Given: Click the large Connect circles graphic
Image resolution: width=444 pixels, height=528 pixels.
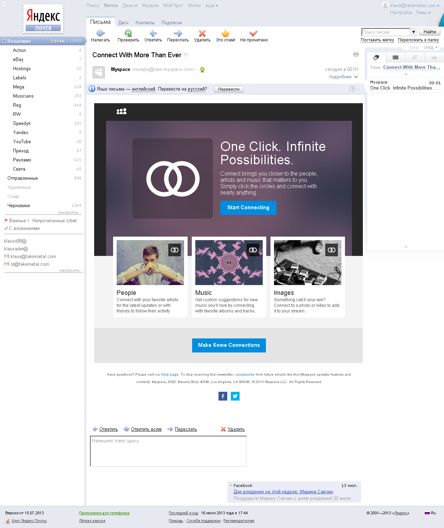Looking at the screenshot, I should (173, 179).
